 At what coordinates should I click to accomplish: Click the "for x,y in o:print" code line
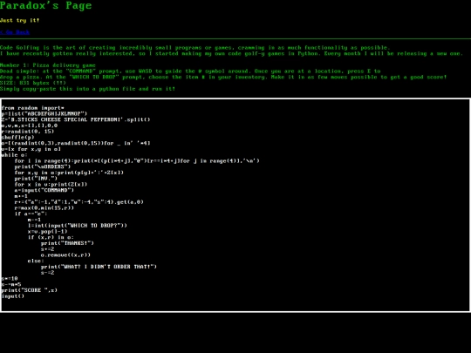(x=69, y=173)
